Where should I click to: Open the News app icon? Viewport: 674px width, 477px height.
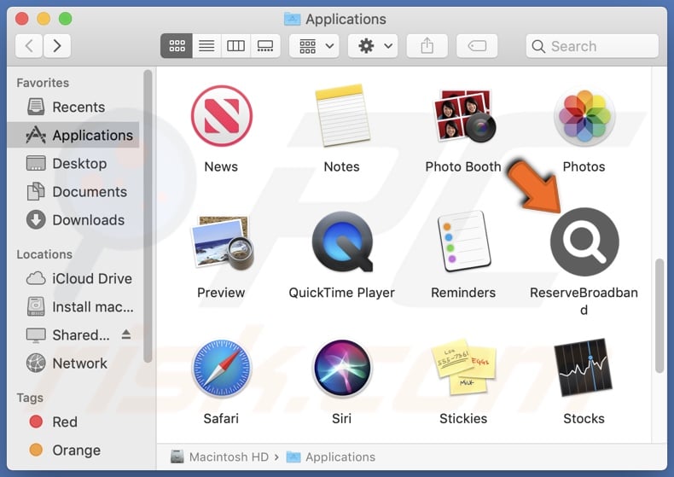coord(221,116)
